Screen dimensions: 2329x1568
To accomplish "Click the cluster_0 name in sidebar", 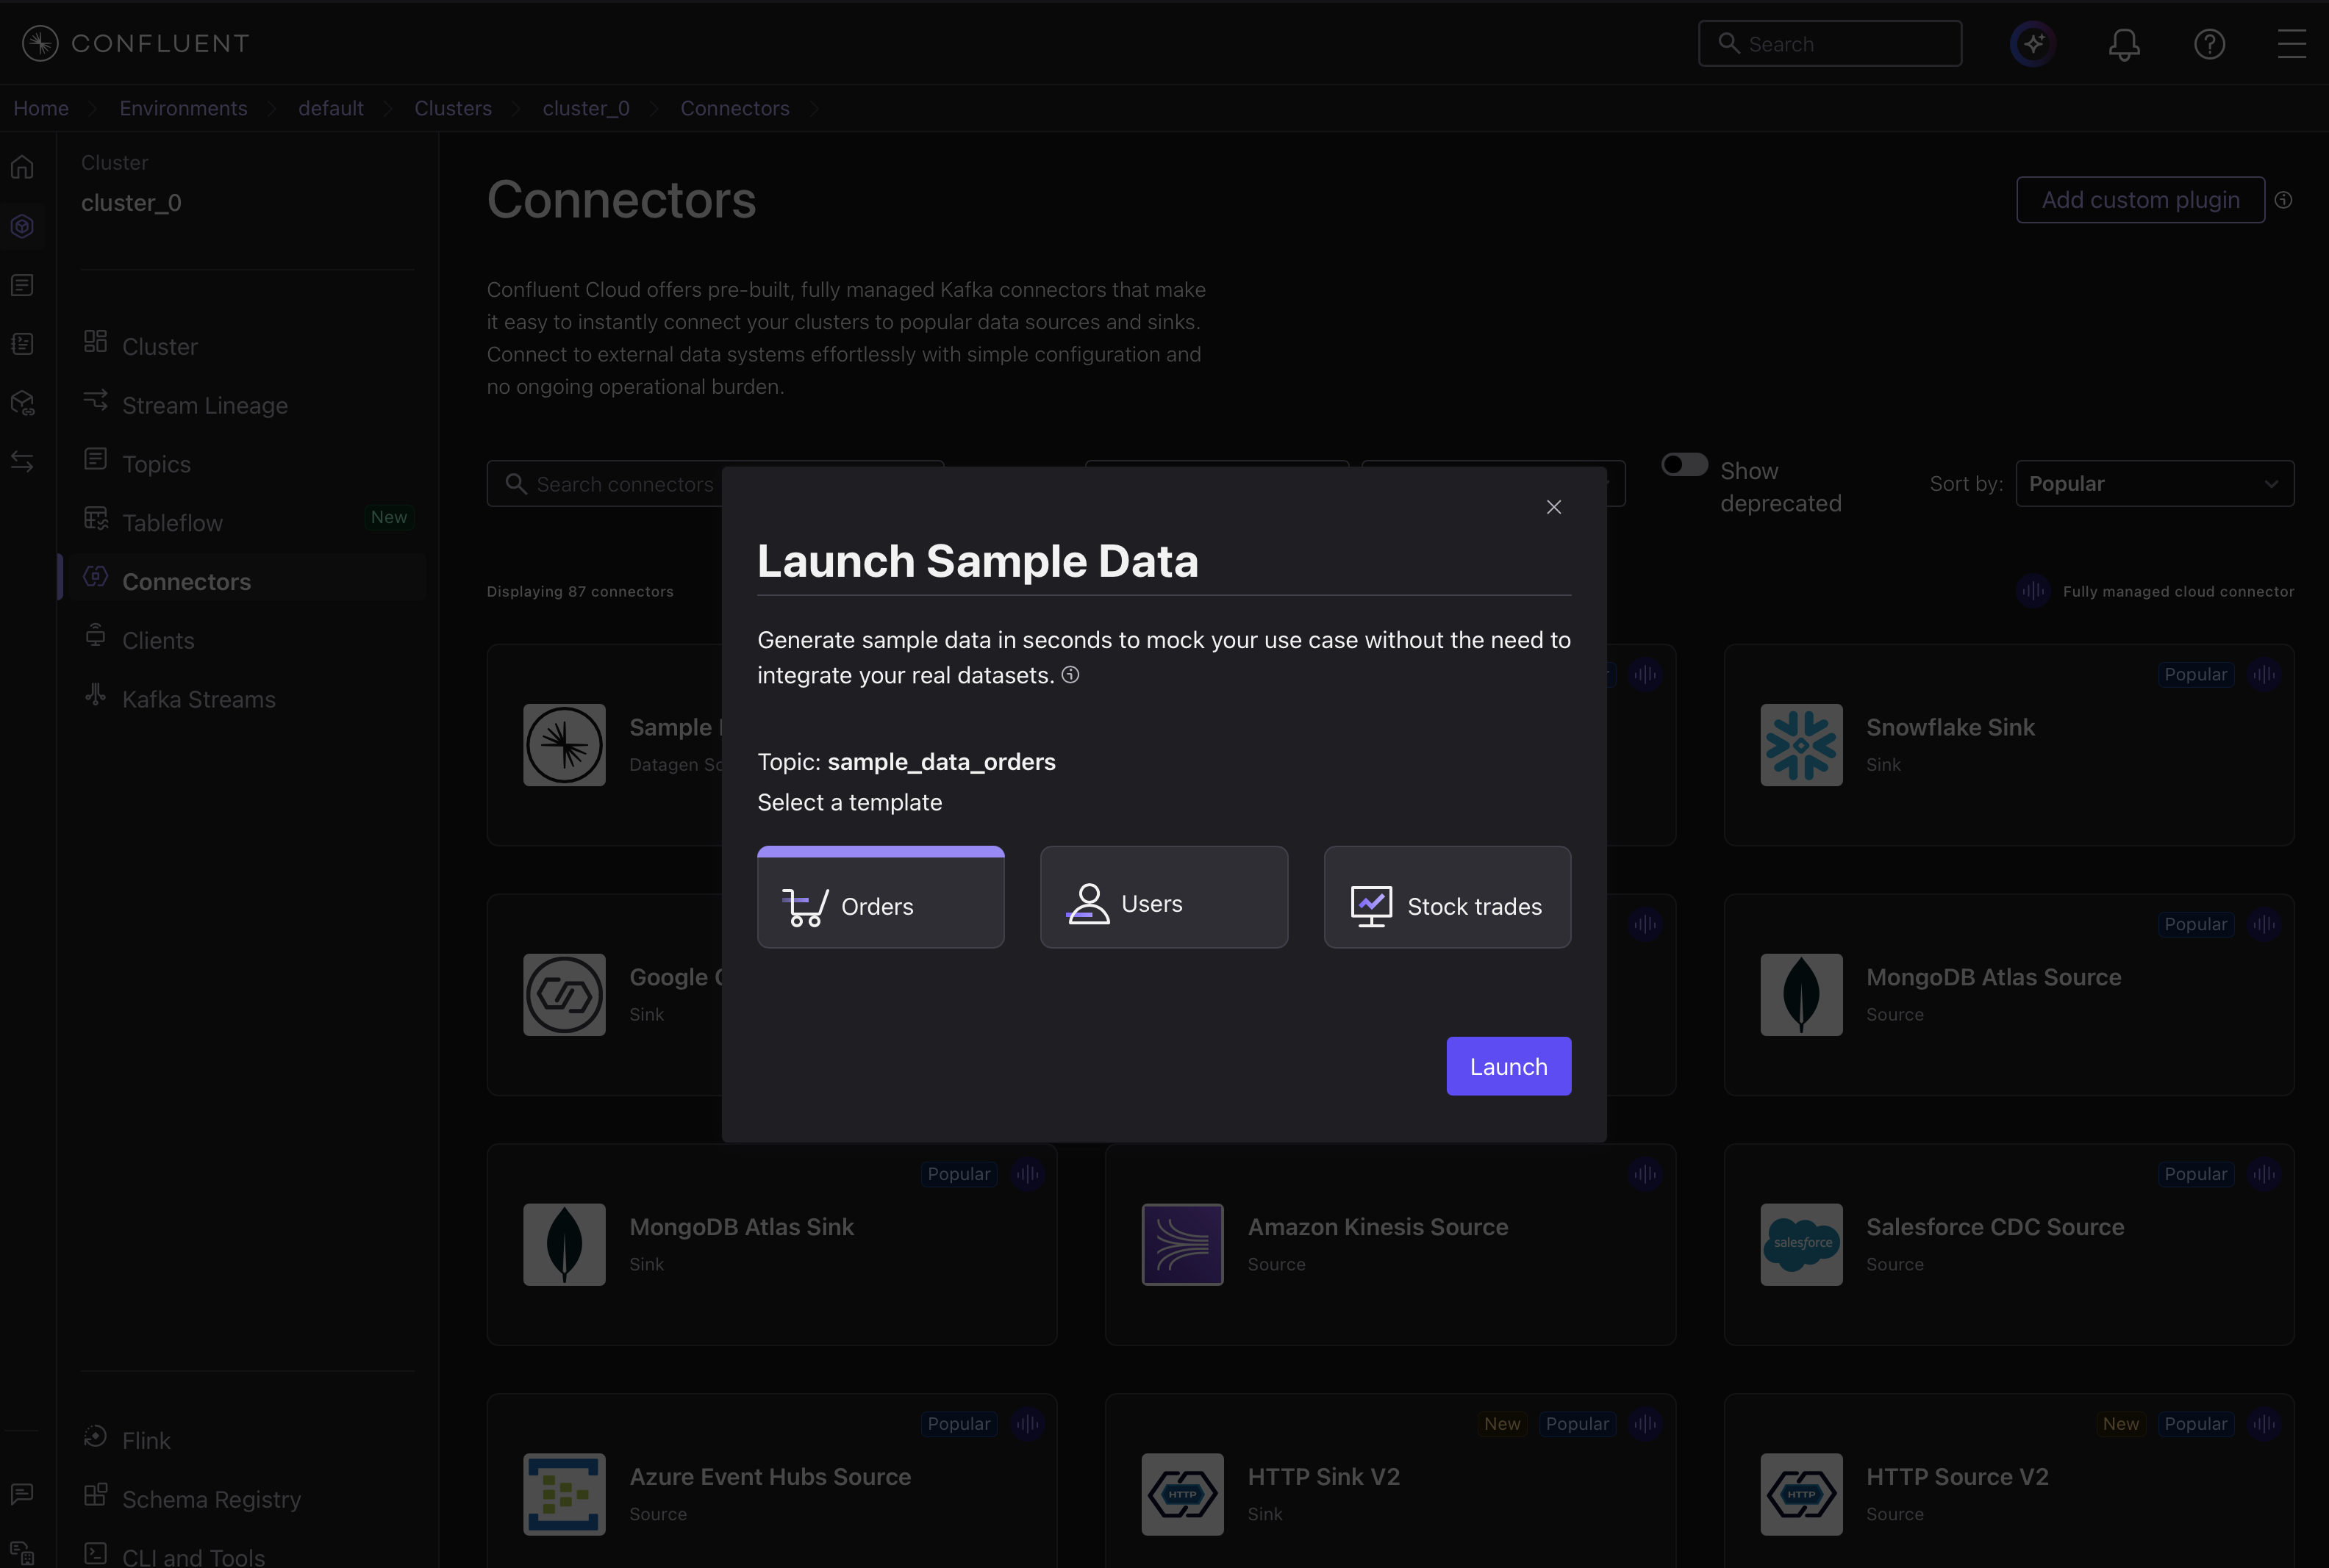I will pyautogui.click(x=131, y=203).
